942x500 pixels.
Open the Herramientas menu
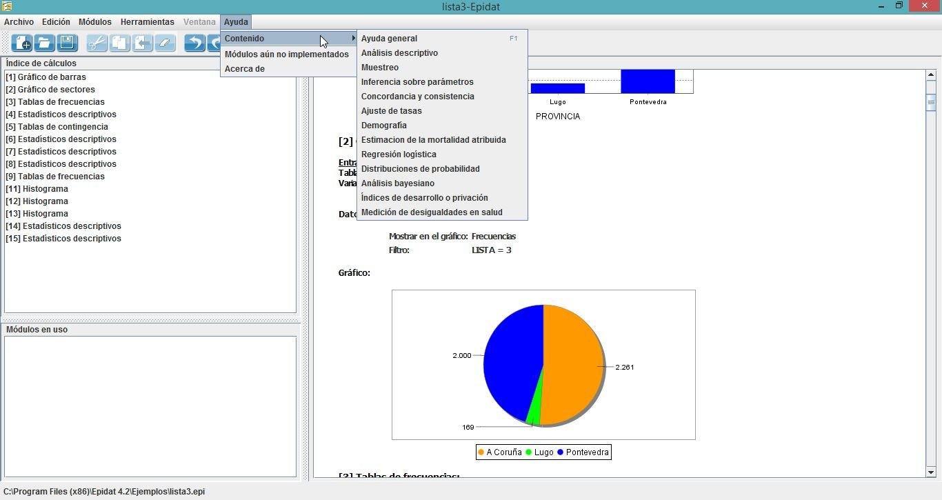147,21
